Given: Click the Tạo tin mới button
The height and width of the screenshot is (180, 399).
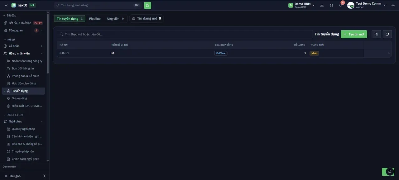Looking at the screenshot, I should [354, 34].
